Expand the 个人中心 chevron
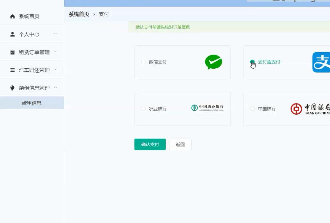This screenshot has height=223, width=330. click(x=55, y=33)
